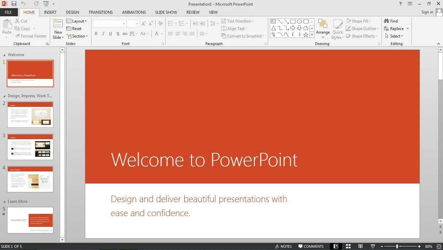Open the font size combo box
This screenshot has width=443, height=250.
click(133, 24)
